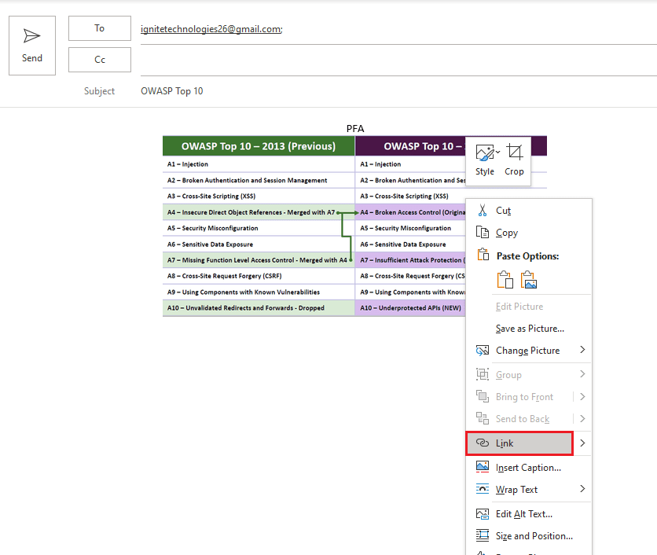Expand the Change Picture submenu arrow
657x555 pixels.
pos(582,350)
